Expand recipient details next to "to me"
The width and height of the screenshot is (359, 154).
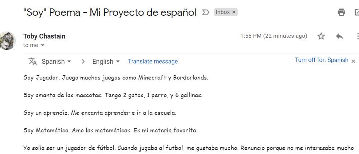[42, 45]
